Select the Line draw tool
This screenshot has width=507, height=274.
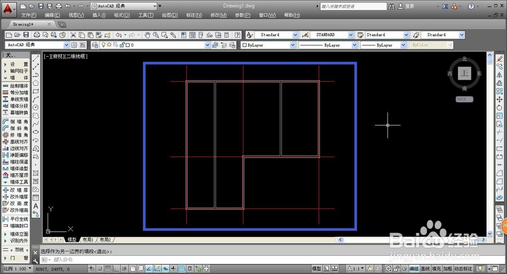click(36, 58)
